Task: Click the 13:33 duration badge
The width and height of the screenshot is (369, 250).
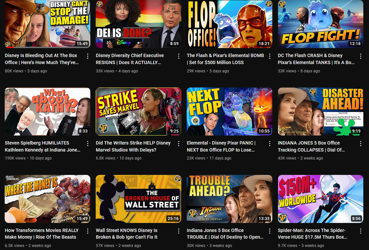Action: pyautogui.click(x=264, y=219)
